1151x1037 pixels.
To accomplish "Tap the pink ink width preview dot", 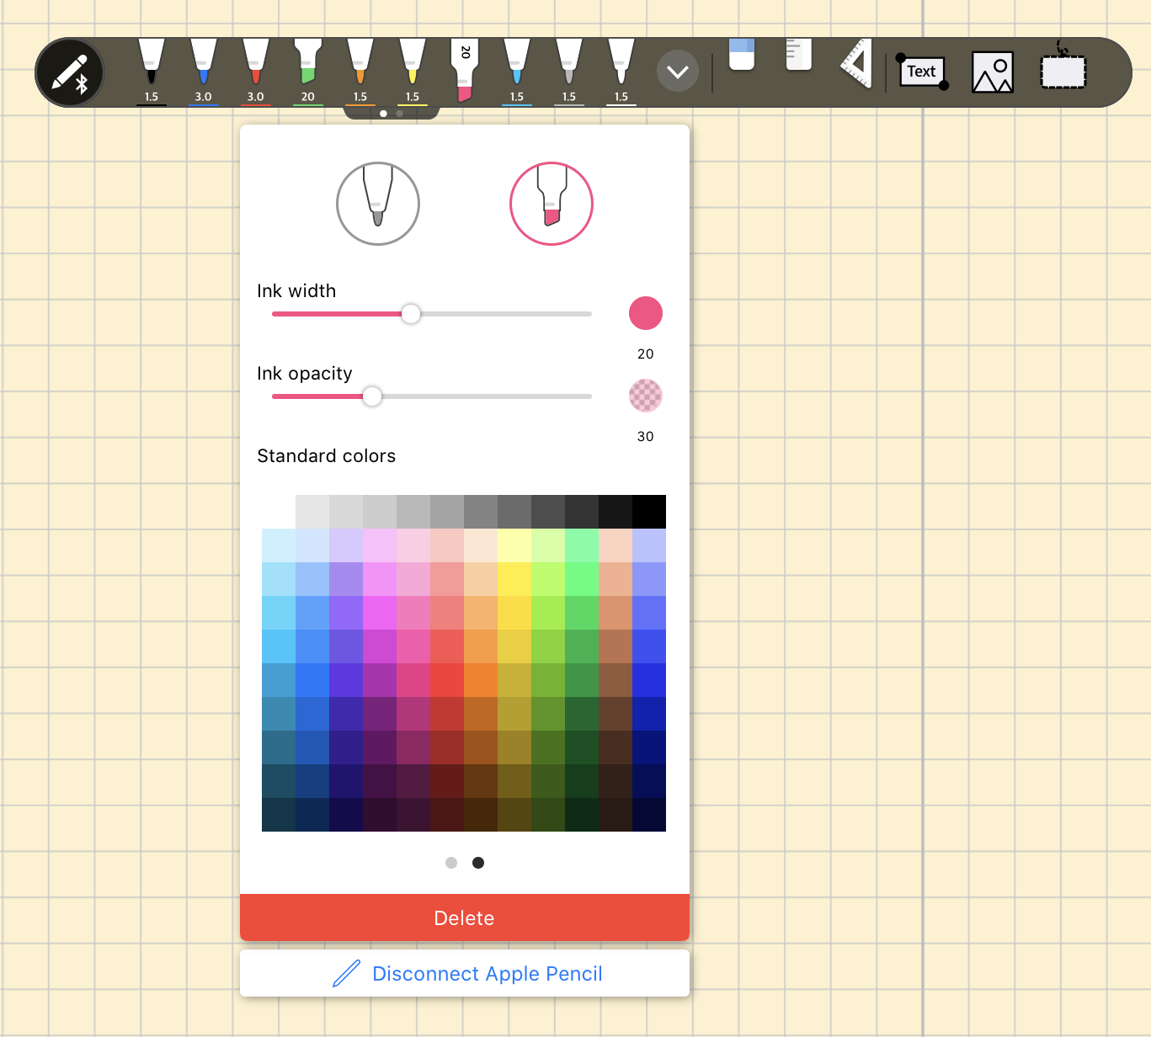I will point(646,313).
